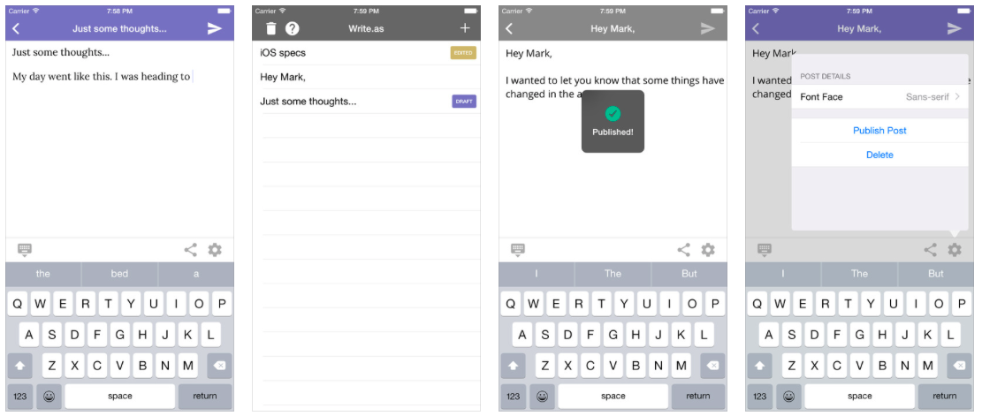Tap back arrow on Published 'Hey Mark,' screen
The height and width of the screenshot is (416, 982).
(509, 28)
